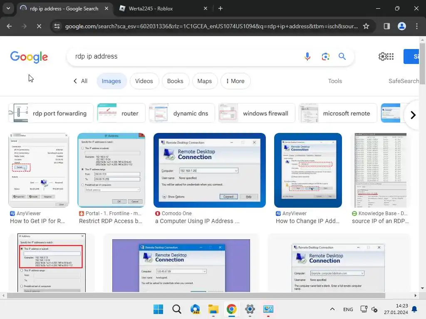The image size is (426, 319).
Task: Click the address bar URL
Action: (x=211, y=26)
